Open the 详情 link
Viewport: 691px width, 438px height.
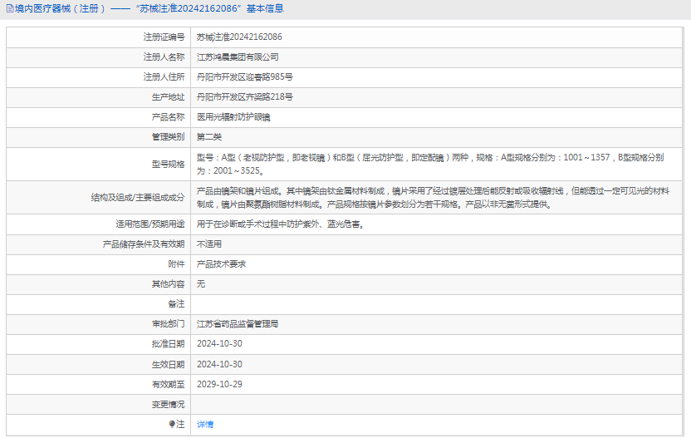(205, 425)
